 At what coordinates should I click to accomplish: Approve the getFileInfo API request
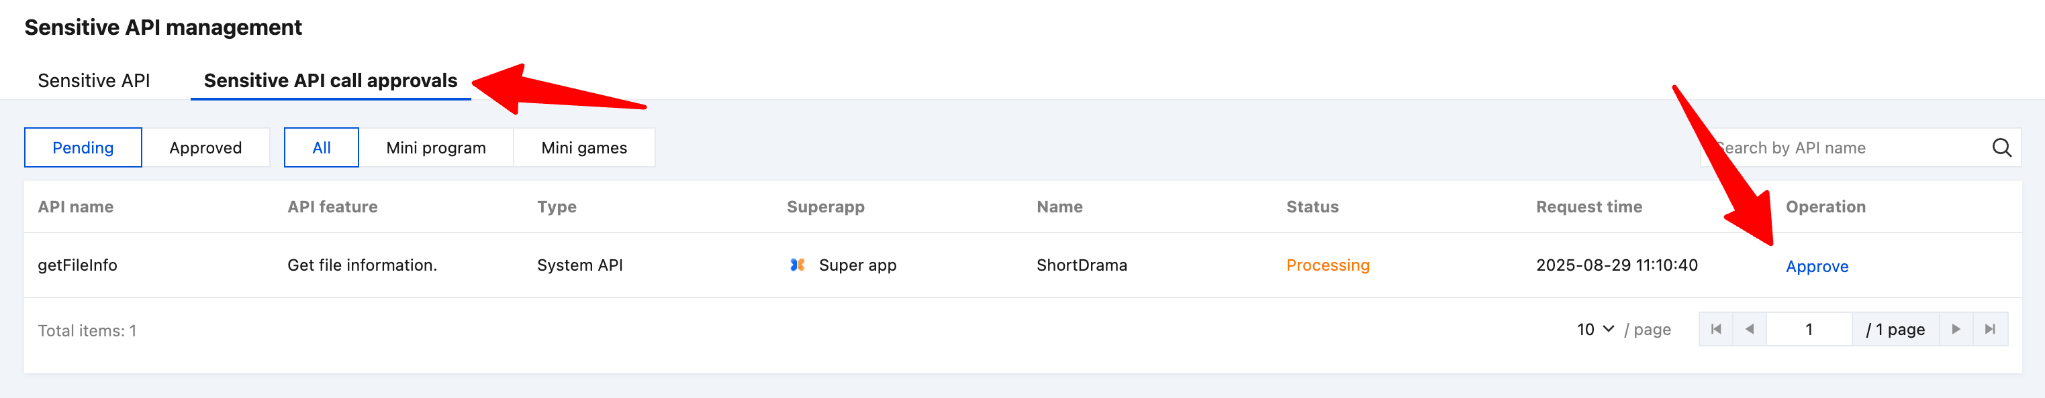(x=1816, y=267)
